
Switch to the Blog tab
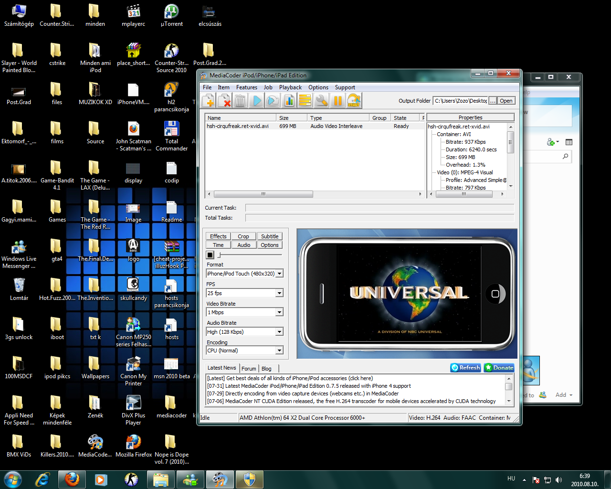266,369
